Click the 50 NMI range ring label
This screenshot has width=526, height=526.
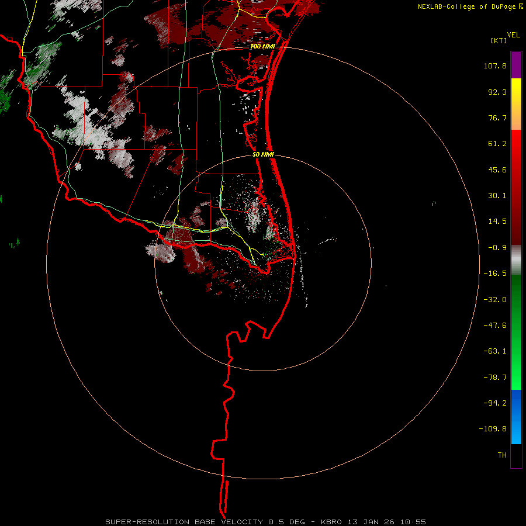[x=263, y=155]
